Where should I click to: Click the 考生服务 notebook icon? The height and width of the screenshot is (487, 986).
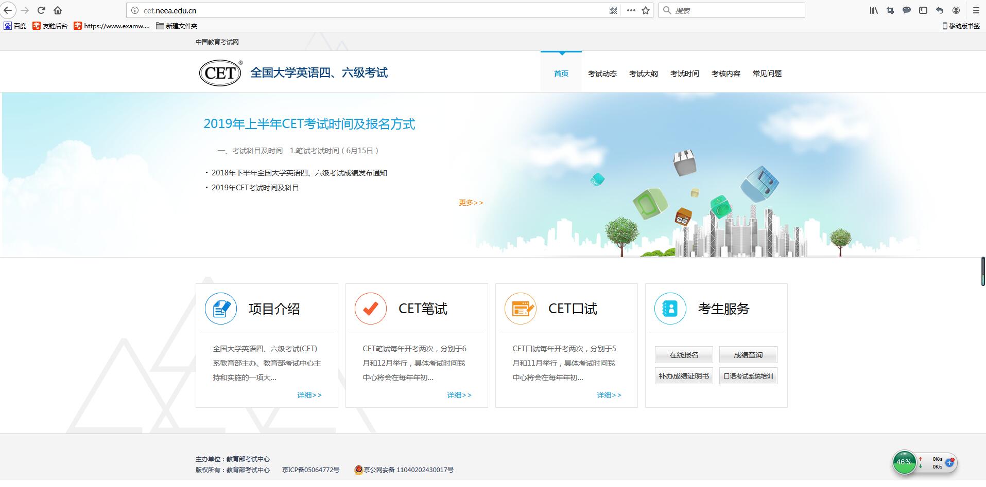click(x=670, y=309)
